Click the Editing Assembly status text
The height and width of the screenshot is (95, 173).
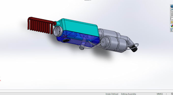point(128,94)
